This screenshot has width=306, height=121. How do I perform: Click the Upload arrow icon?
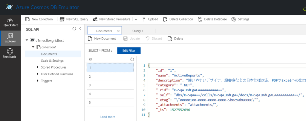point(144,19)
